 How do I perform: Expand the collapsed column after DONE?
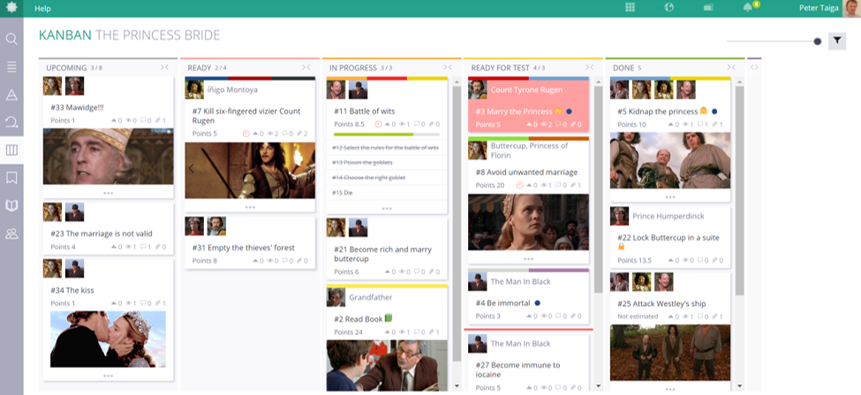(x=754, y=67)
